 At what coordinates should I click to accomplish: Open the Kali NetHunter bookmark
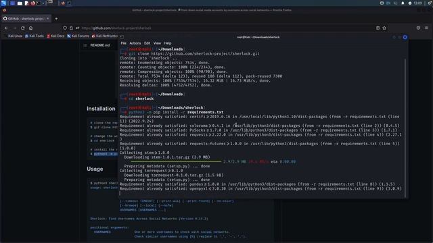[105, 36]
